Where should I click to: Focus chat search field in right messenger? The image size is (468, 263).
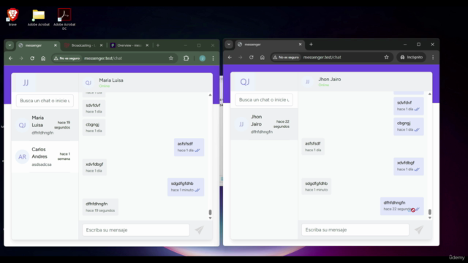[x=264, y=99]
